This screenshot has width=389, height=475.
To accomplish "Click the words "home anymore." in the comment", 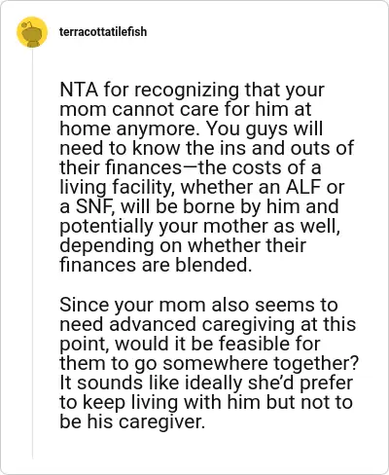I will pyautogui.click(x=130, y=128).
